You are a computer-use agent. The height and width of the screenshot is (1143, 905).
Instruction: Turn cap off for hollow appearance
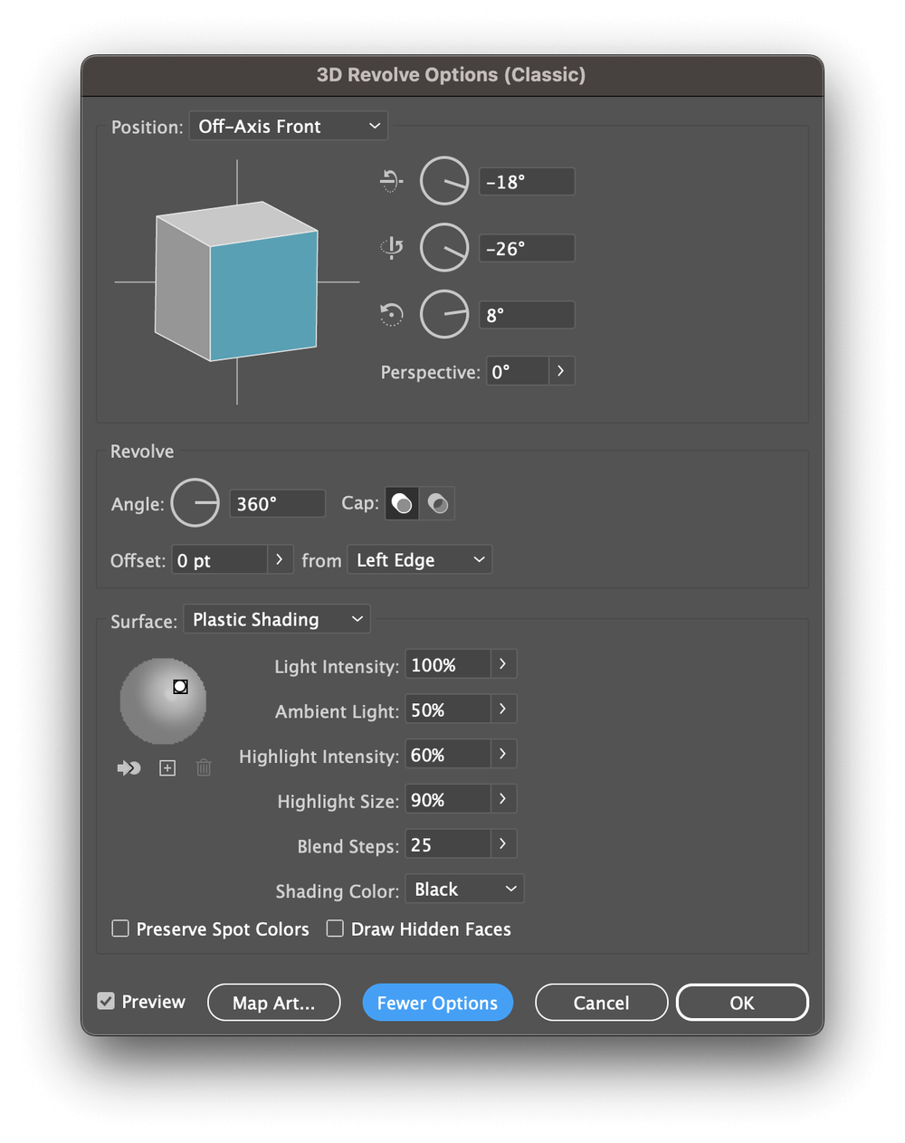pos(438,503)
